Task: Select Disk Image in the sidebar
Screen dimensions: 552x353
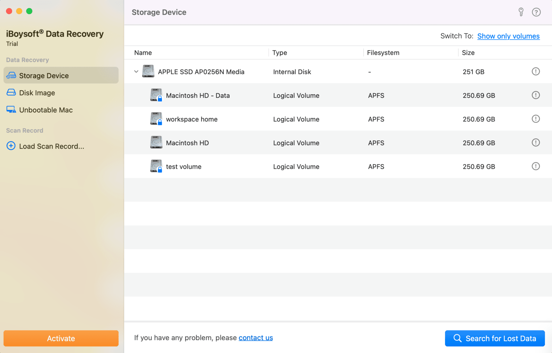Action: (61, 92)
